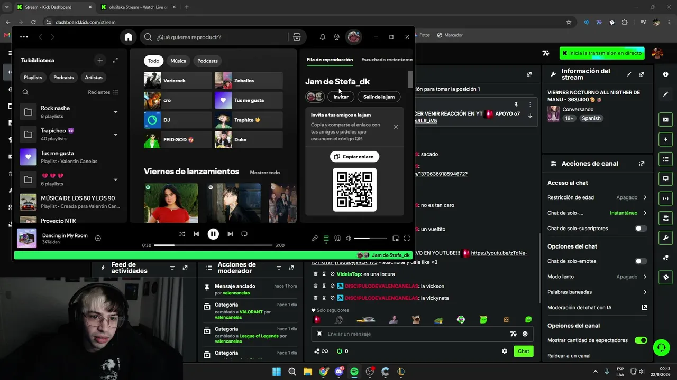This screenshot has width=677, height=380.
Task: Open Restricción de edad setting
Action: tap(597, 197)
